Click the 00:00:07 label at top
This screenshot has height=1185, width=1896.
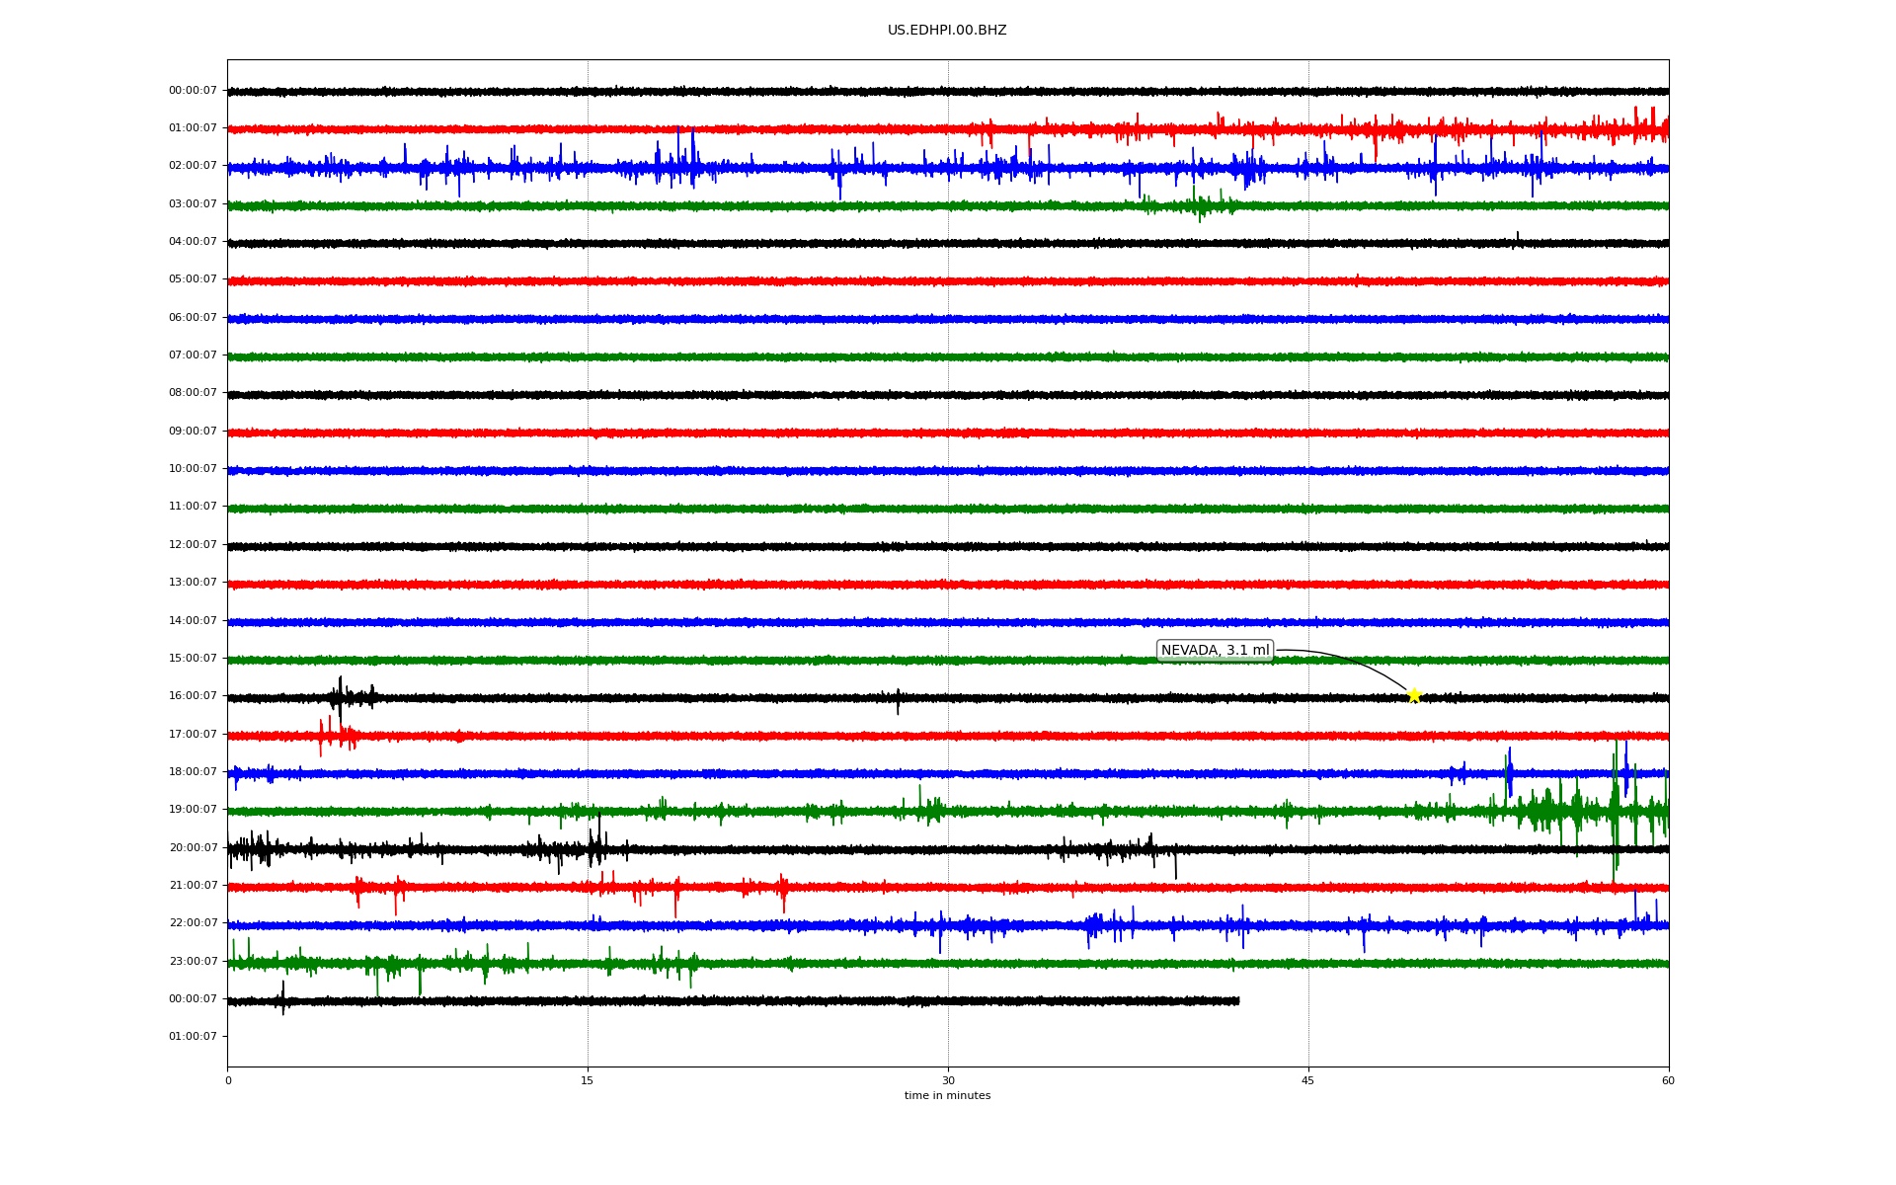193,91
